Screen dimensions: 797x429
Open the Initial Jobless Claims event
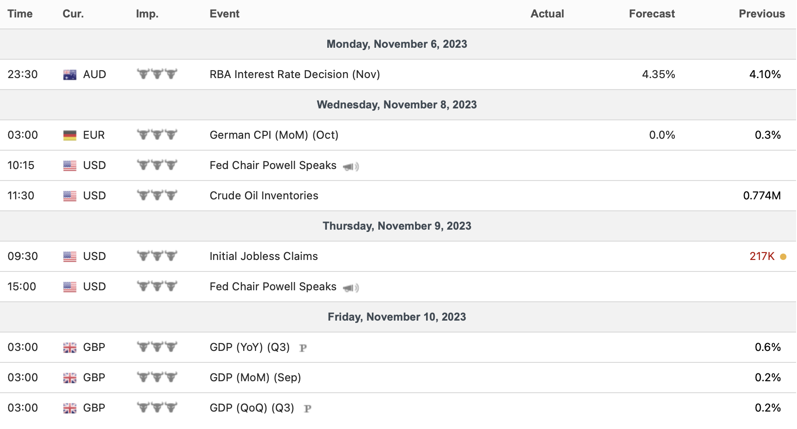pyautogui.click(x=264, y=256)
